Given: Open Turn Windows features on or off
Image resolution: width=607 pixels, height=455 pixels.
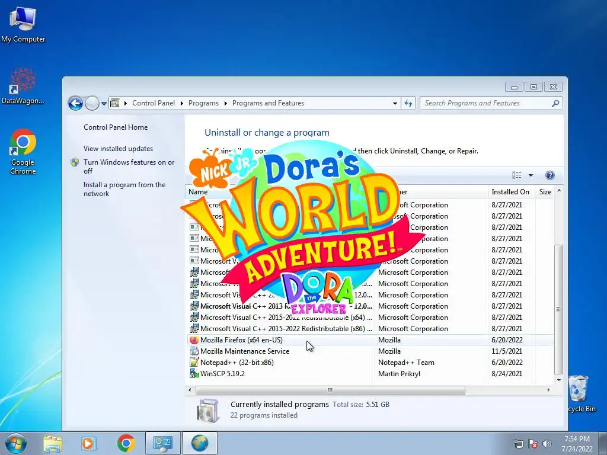Looking at the screenshot, I should click(x=129, y=166).
